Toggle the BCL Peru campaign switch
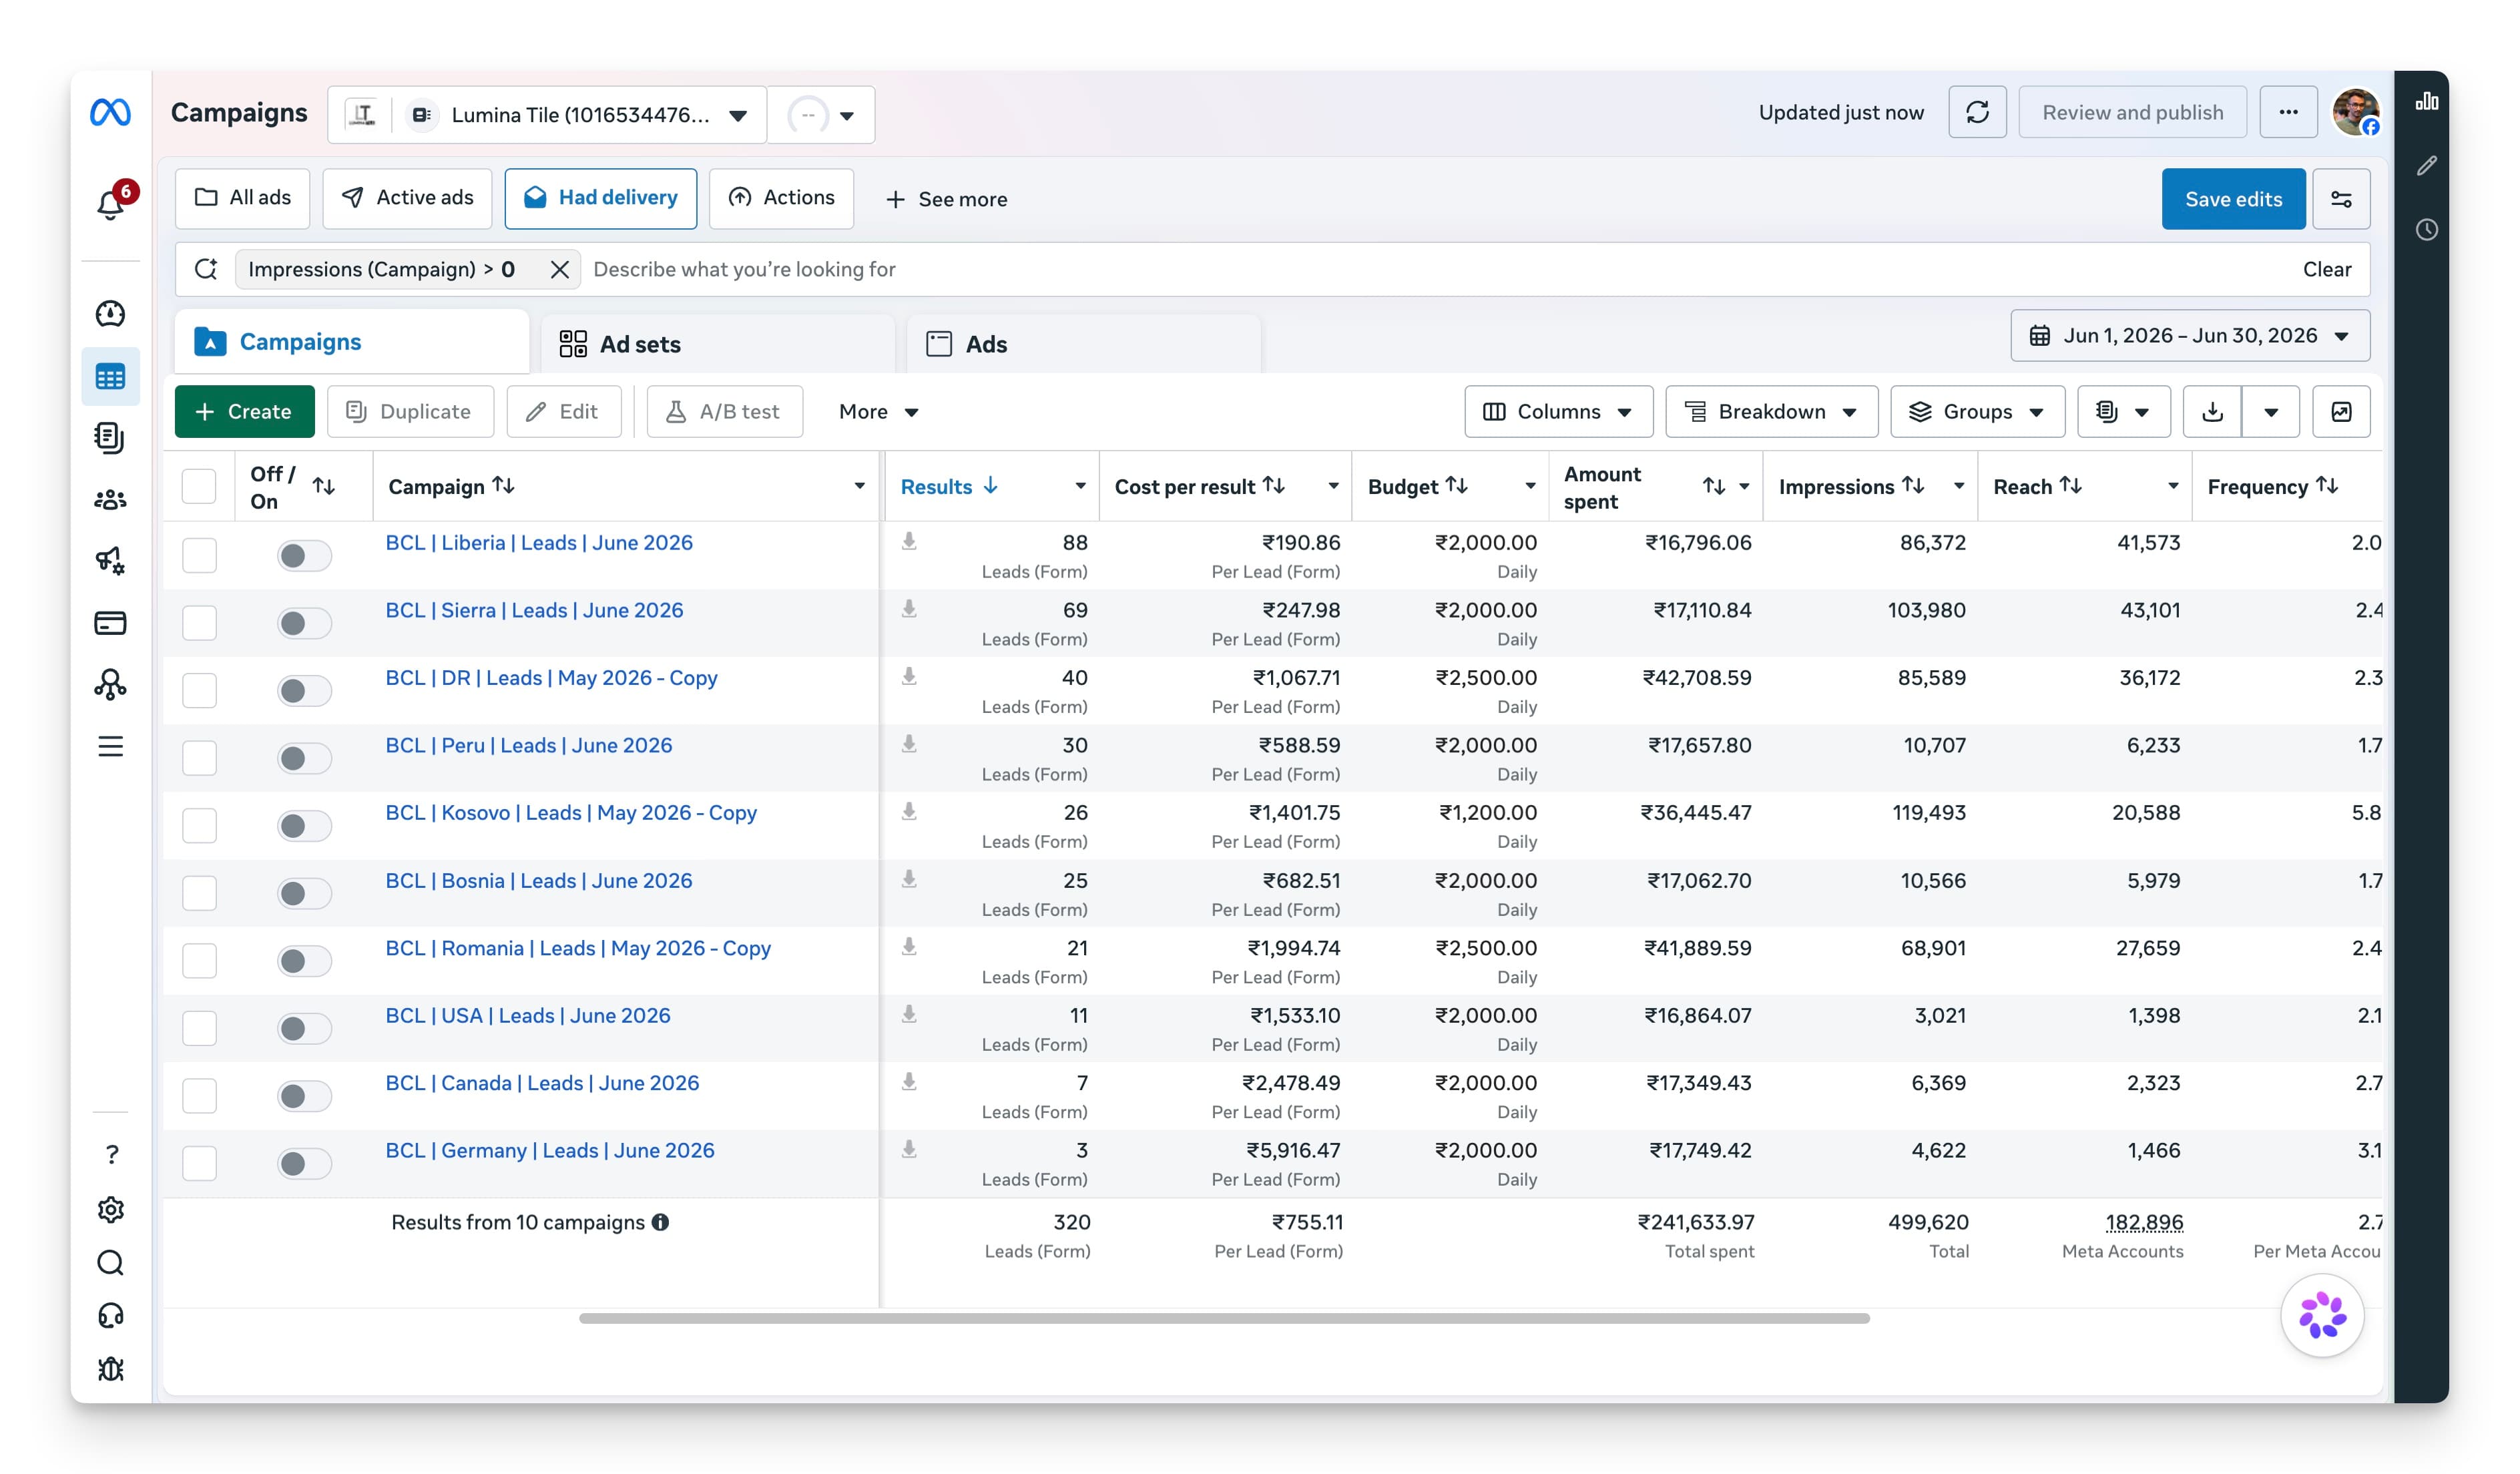The height and width of the screenshot is (1474, 2520). pyautogui.click(x=304, y=758)
